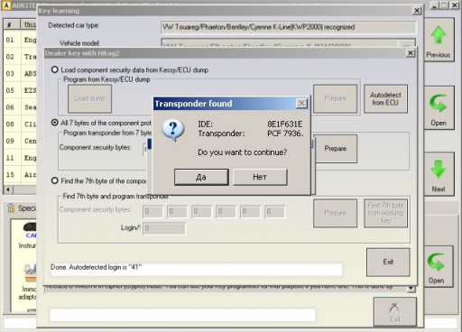This screenshot has width=462, height=332.
Task: Select row 09 Cen in unit list
Action: click(x=20, y=141)
